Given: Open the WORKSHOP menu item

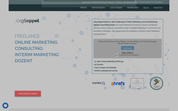Looking at the screenshot, I should (x=133, y=8).
